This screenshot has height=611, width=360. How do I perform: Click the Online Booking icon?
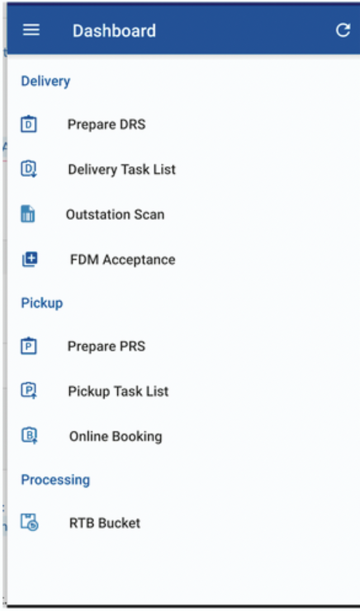(29, 436)
